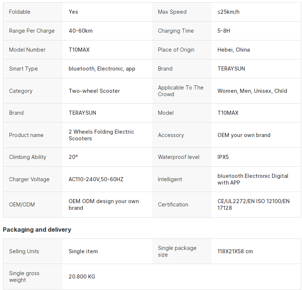Click the 'Foldable' label cell
302x290 pixels.
click(20, 12)
